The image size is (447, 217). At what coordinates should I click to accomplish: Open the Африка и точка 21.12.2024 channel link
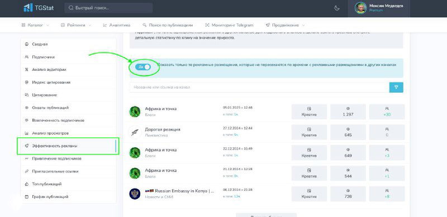(x=161, y=170)
